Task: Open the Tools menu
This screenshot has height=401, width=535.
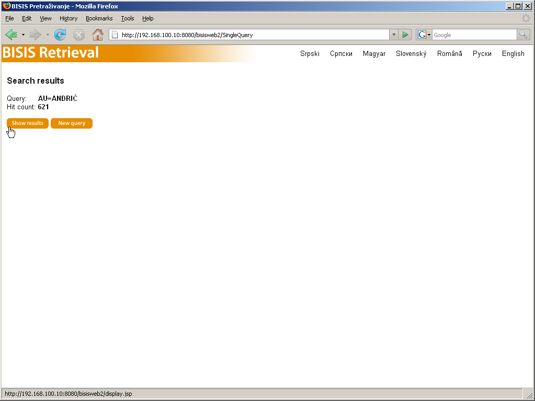Action: coord(127,18)
